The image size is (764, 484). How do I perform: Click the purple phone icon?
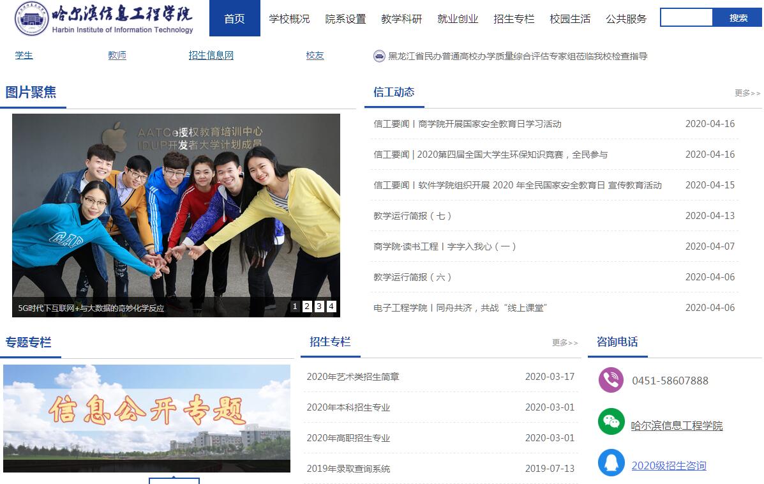point(611,380)
